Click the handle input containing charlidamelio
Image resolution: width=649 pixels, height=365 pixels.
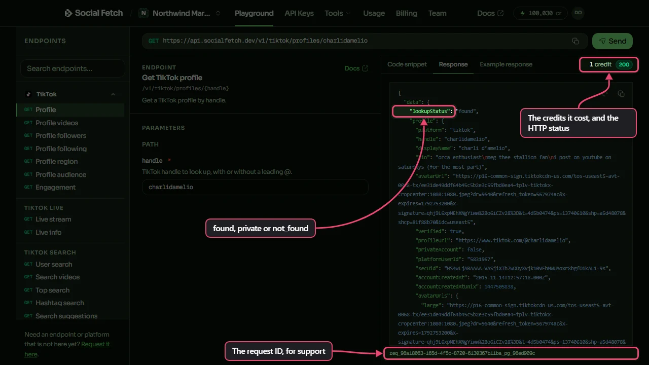tap(255, 187)
